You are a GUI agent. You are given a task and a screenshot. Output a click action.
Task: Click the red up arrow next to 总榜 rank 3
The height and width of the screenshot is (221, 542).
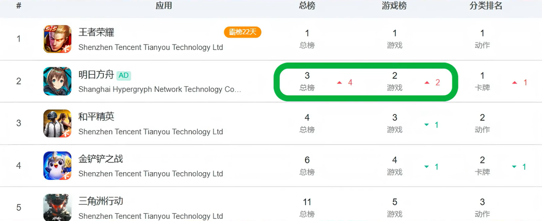click(x=340, y=83)
